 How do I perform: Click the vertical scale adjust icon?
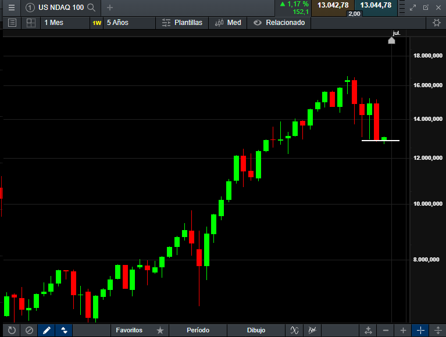click(438, 330)
